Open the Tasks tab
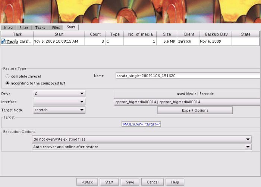 (x=40, y=28)
